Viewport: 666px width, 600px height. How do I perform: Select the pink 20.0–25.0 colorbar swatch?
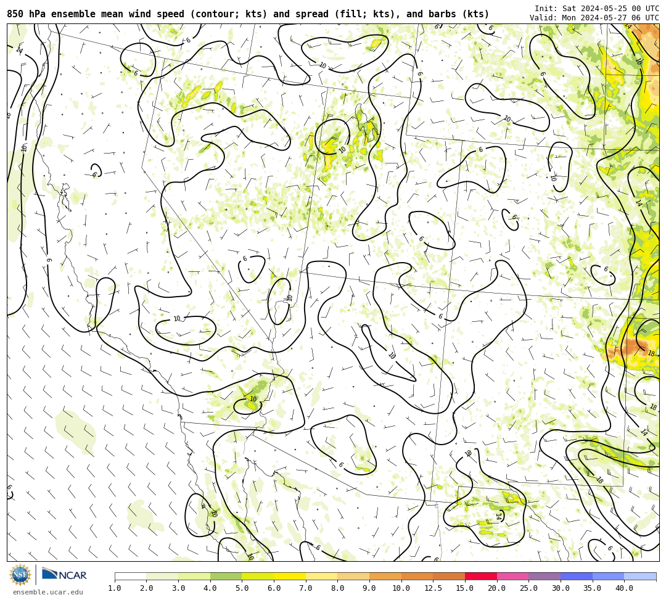click(512, 576)
